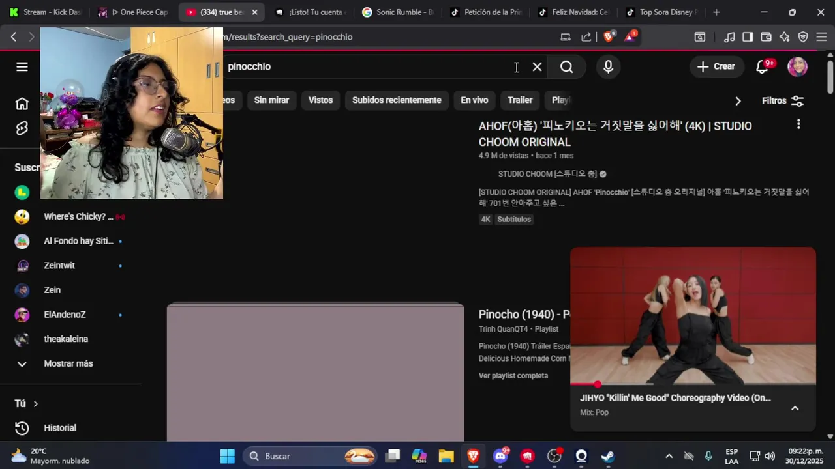Toggle the taskbar microphone tray icon

708,456
